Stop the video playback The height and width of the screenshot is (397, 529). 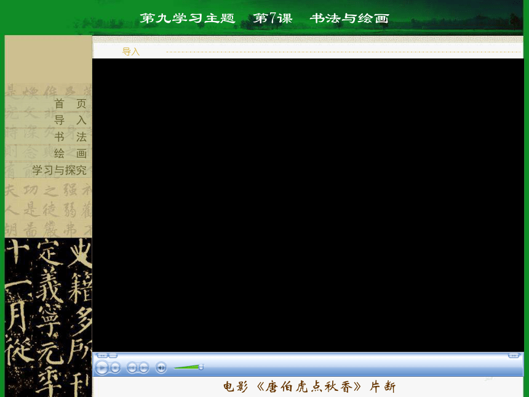[x=116, y=367]
